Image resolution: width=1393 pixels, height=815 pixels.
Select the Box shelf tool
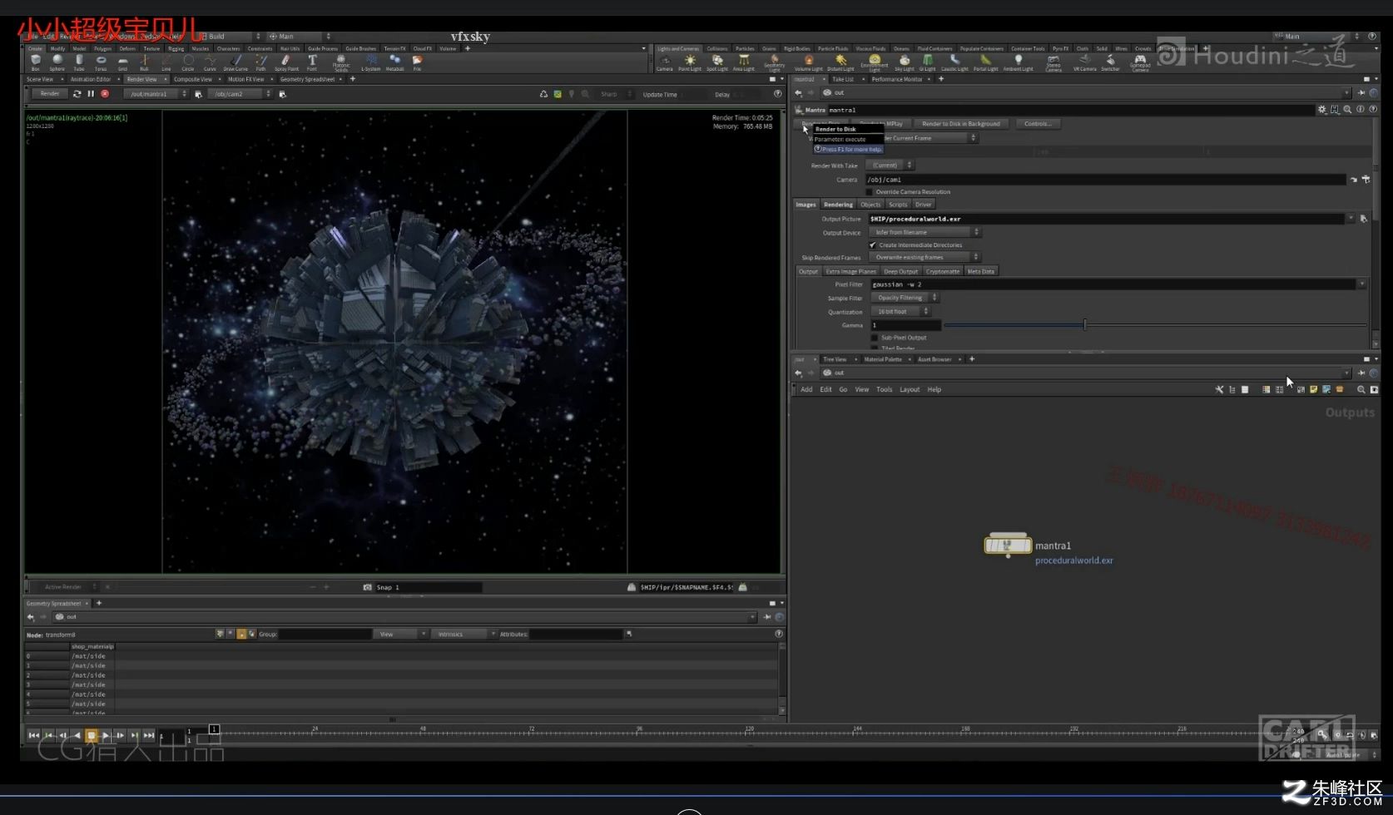click(35, 62)
